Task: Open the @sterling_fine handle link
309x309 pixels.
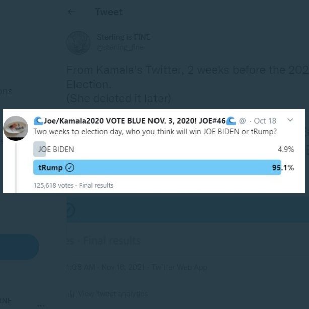Action: [x=120, y=47]
